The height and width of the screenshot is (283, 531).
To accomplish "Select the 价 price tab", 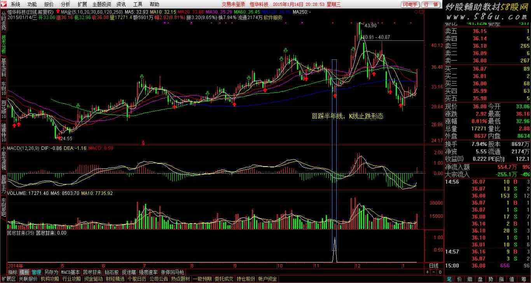I will (459, 279).
